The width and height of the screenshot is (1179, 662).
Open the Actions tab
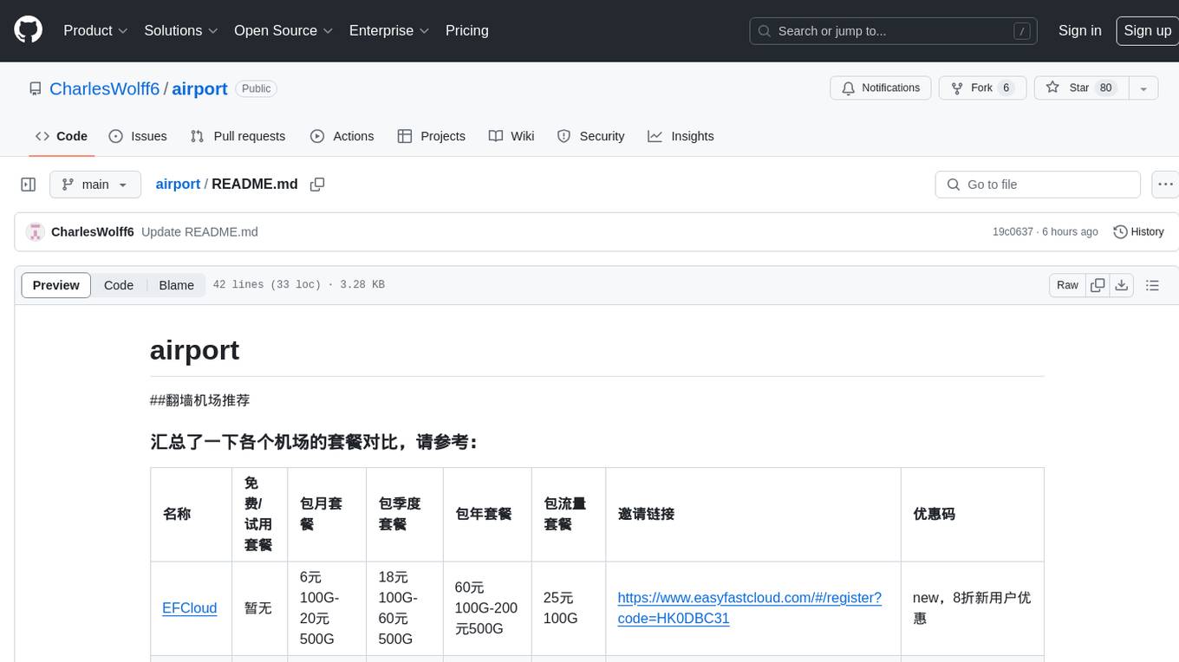(342, 136)
